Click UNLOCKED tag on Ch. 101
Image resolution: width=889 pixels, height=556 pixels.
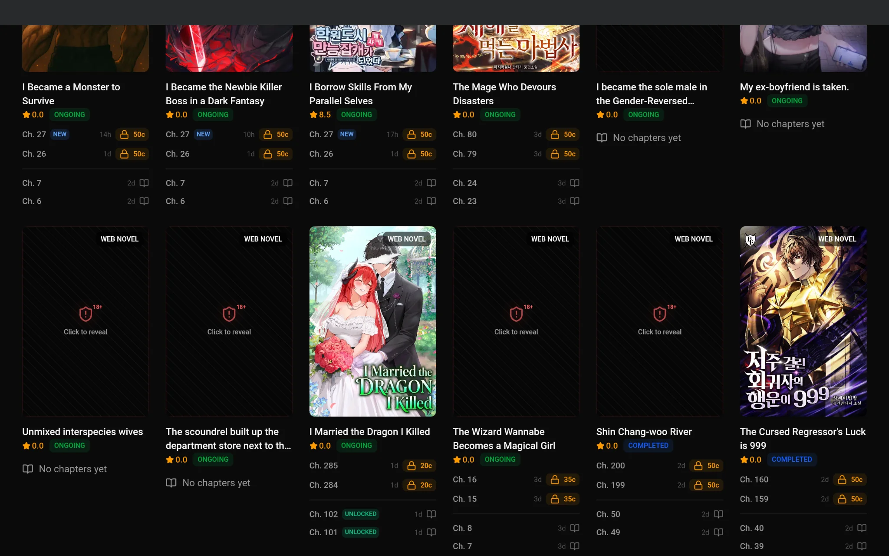360,532
